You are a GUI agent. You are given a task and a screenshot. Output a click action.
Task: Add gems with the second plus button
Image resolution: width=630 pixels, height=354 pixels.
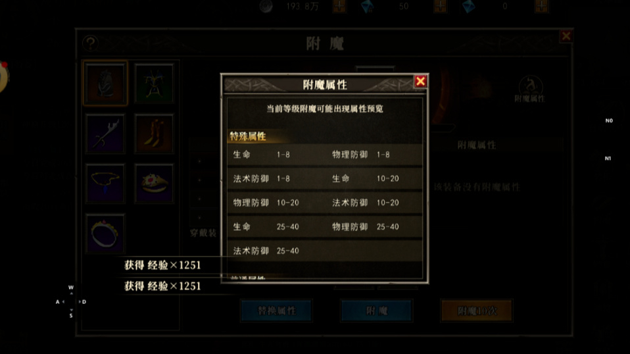coord(441,6)
